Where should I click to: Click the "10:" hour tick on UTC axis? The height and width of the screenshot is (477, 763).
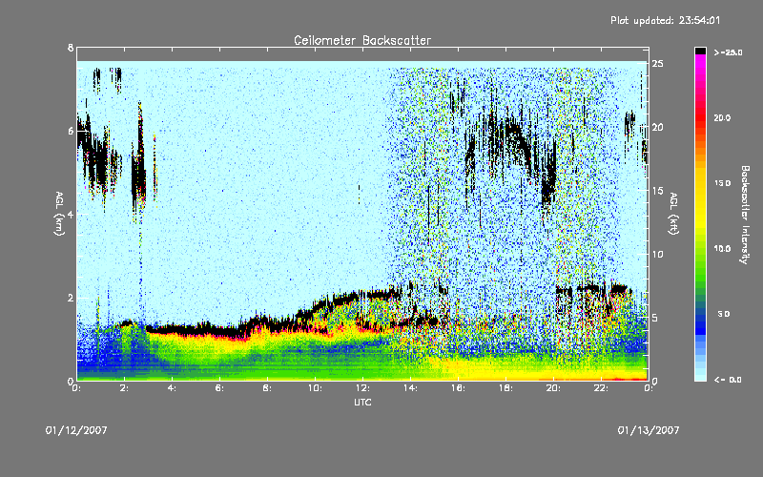315,388
